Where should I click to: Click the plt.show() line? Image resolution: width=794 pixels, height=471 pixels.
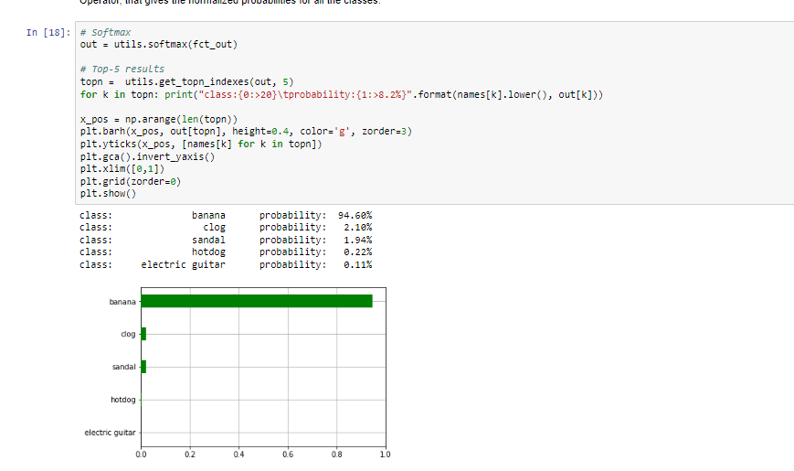[108, 193]
